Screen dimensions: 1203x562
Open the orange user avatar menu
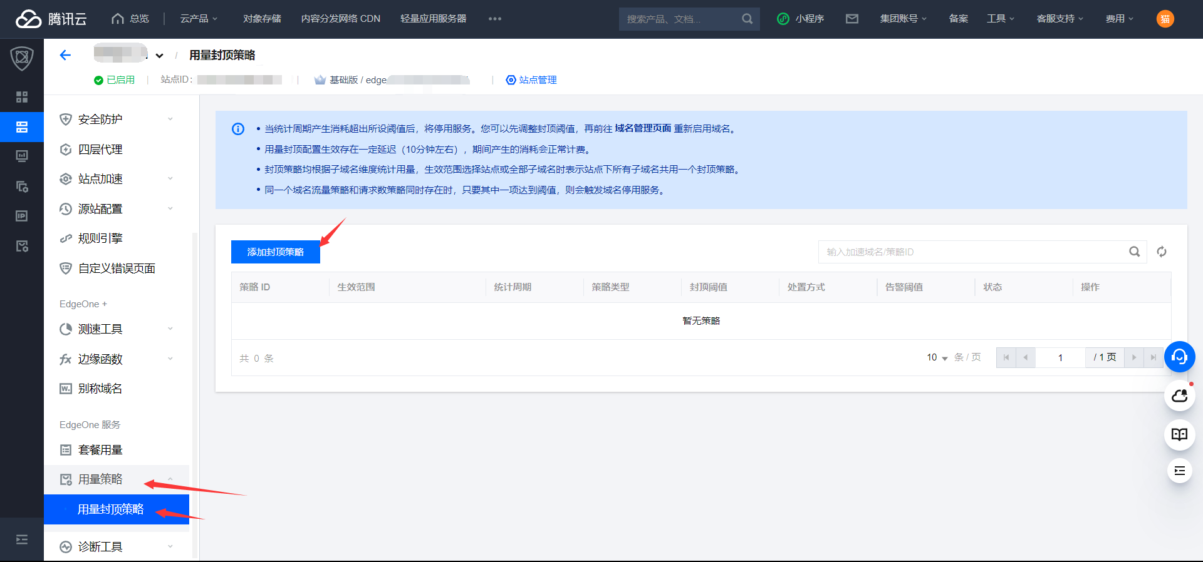1165,19
